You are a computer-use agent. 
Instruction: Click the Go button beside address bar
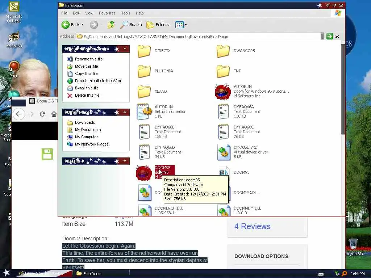click(x=333, y=37)
